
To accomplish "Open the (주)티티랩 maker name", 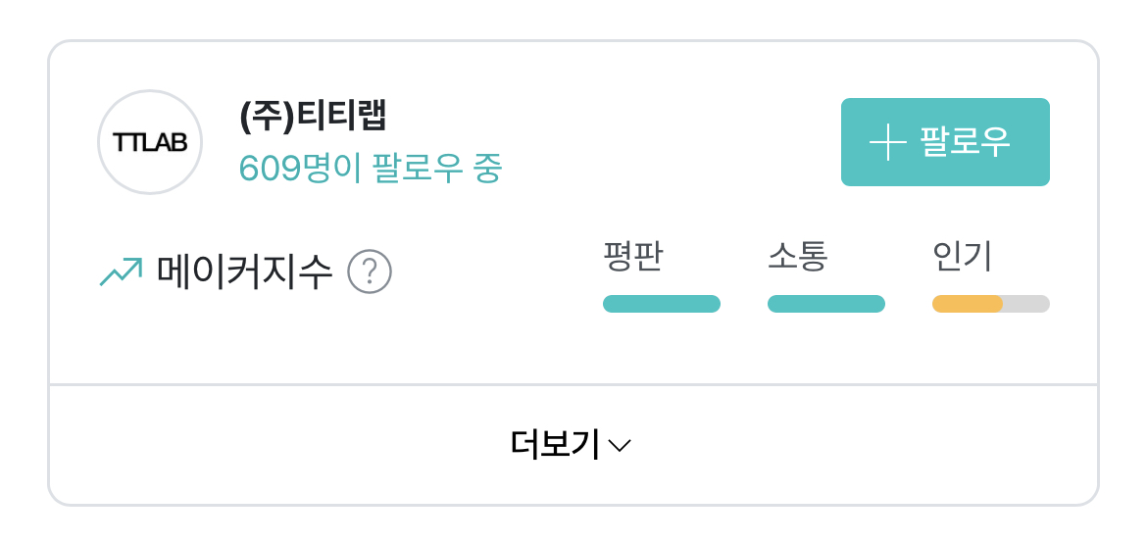I will pos(313,116).
